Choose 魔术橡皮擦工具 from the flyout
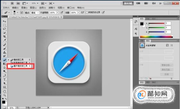Viewport: 180px width, 109px height. (20, 66)
